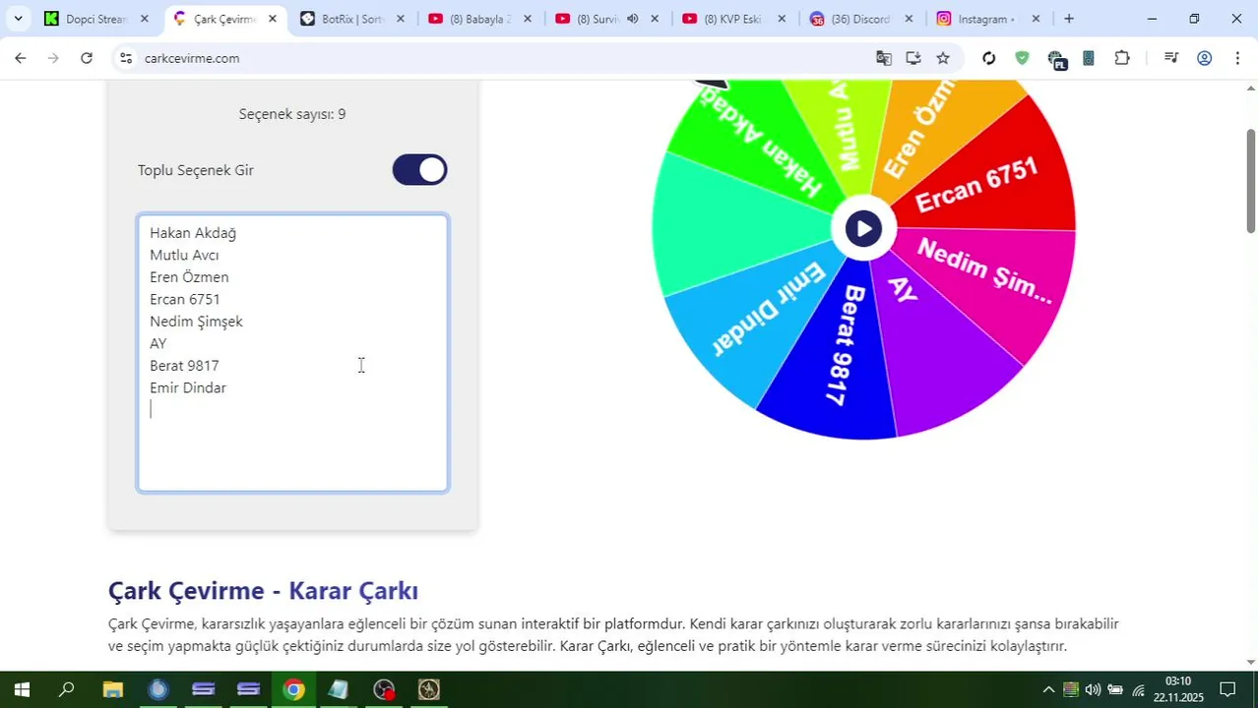This screenshot has width=1258, height=708.
Task: Open the Chrome profile avatar
Action: pyautogui.click(x=1204, y=58)
